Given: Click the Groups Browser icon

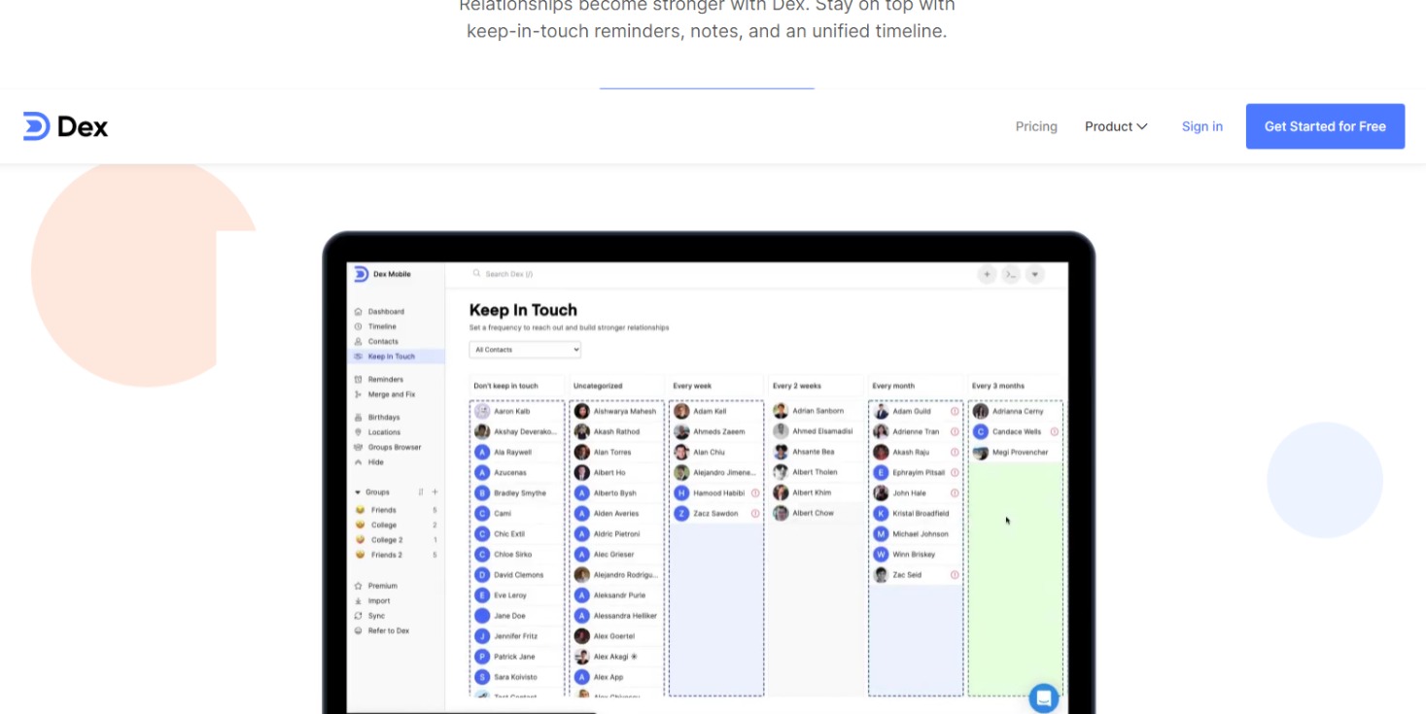Looking at the screenshot, I should [x=359, y=448].
